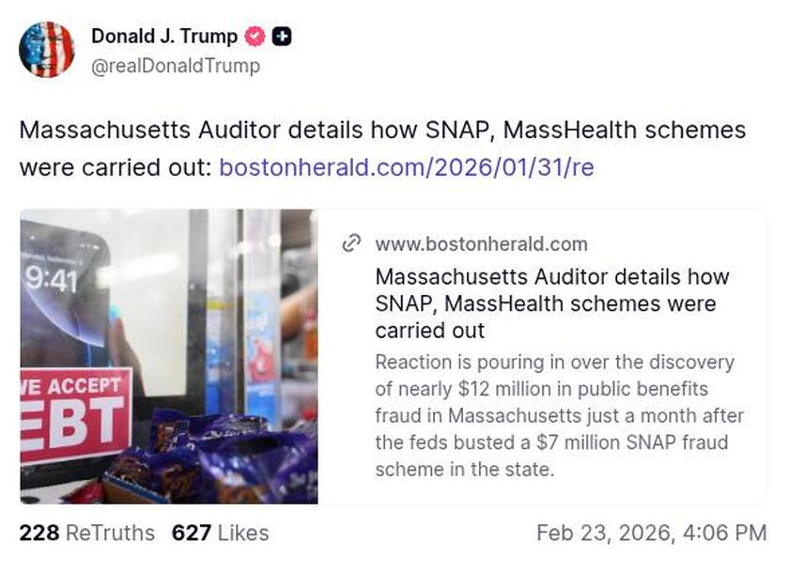Image resolution: width=789 pixels, height=574 pixels.
Task: Click the post's main text about SNAP schemes
Action: [382, 131]
